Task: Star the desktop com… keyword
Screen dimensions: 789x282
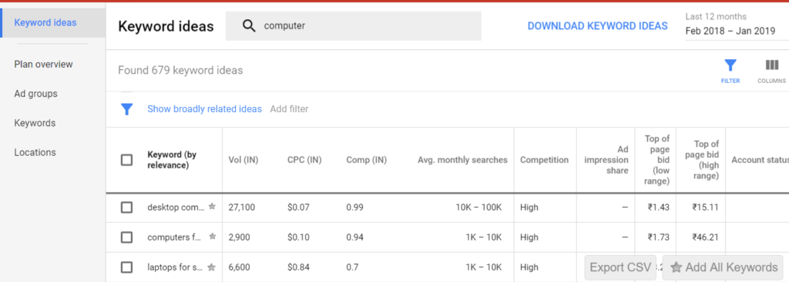Action: click(212, 206)
